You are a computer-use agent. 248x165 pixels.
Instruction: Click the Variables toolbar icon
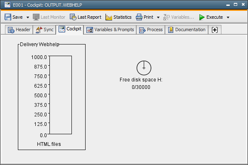click(x=167, y=17)
